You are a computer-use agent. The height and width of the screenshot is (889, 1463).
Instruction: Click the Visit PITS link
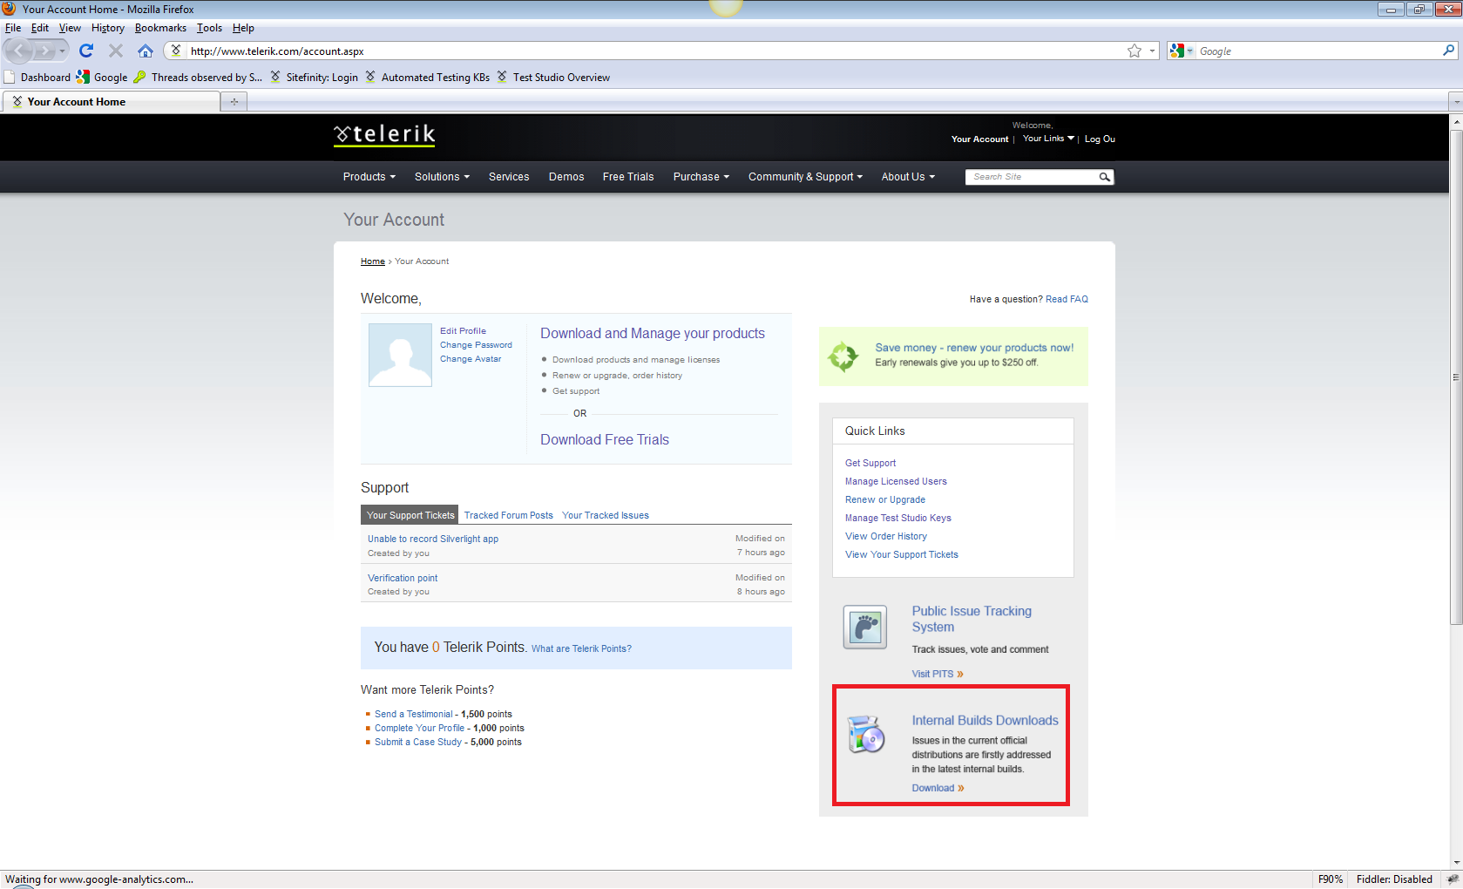tap(938, 674)
